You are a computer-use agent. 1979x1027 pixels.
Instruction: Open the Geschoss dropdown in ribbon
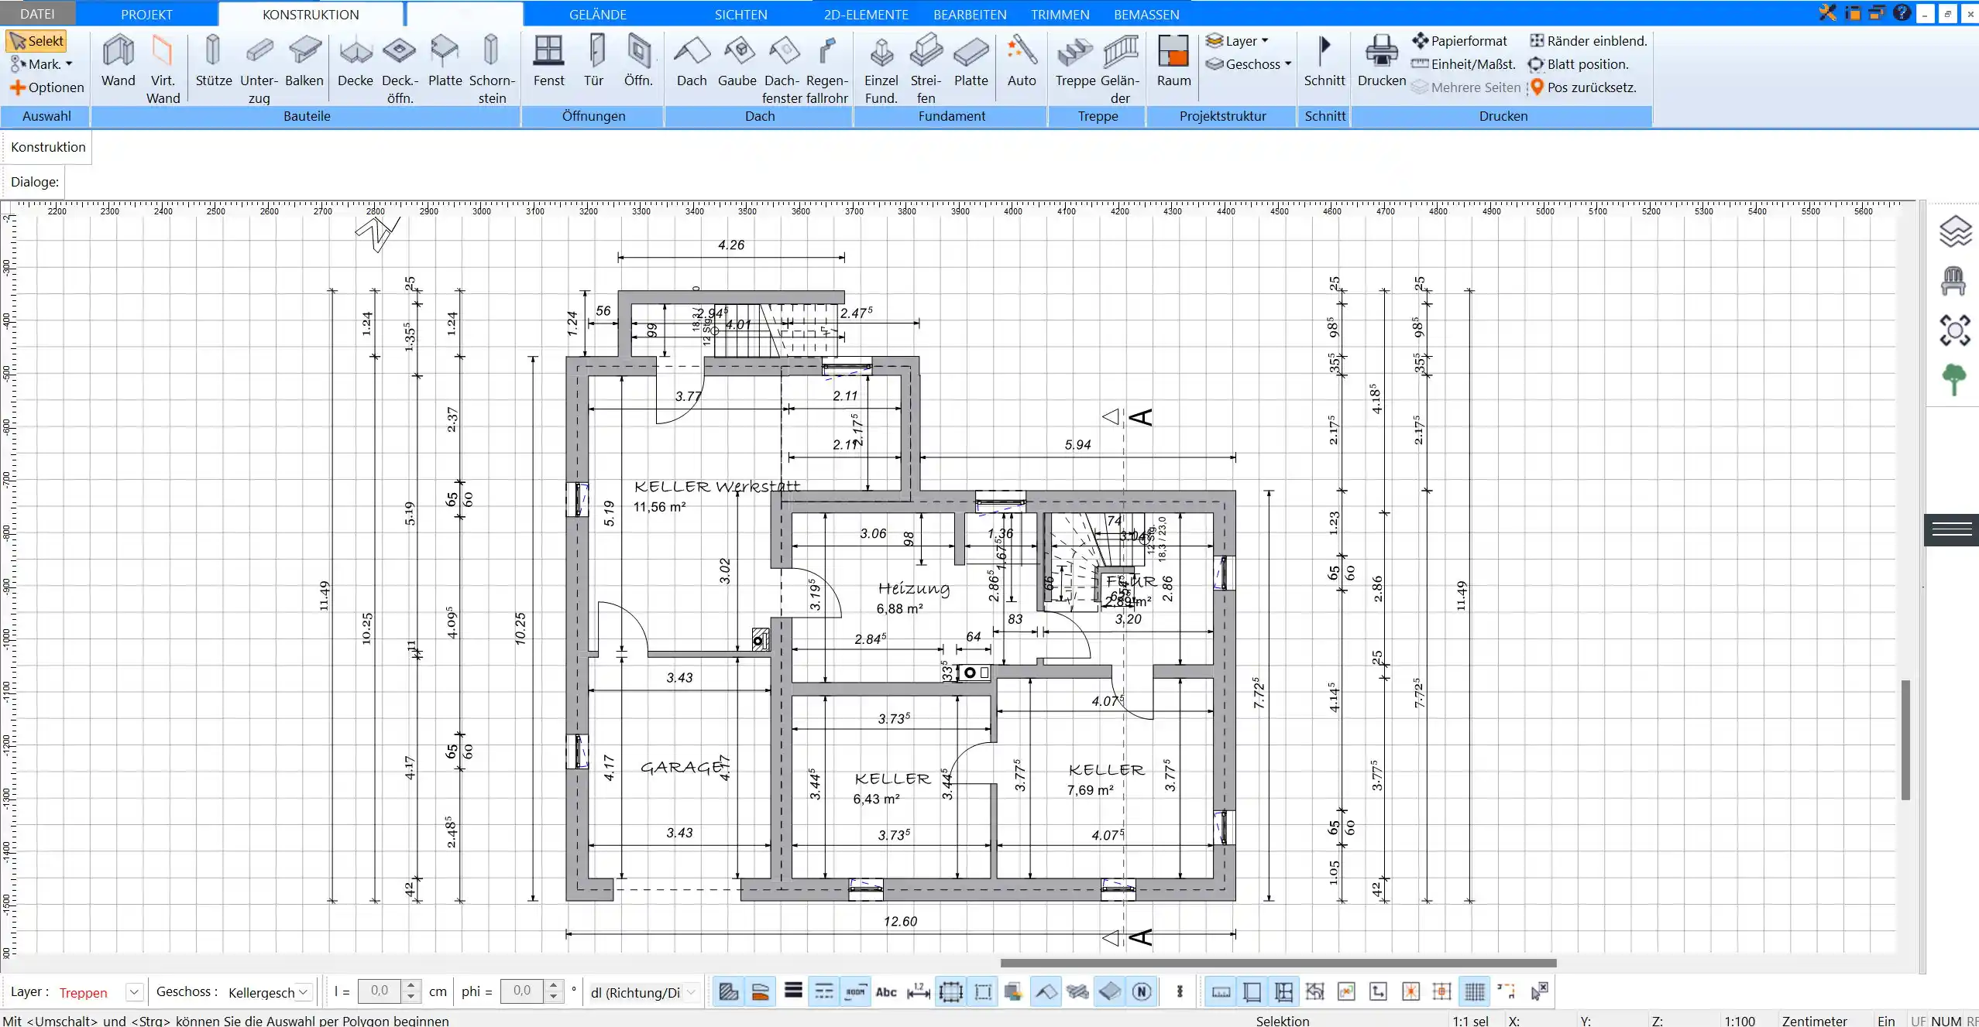tap(1248, 64)
